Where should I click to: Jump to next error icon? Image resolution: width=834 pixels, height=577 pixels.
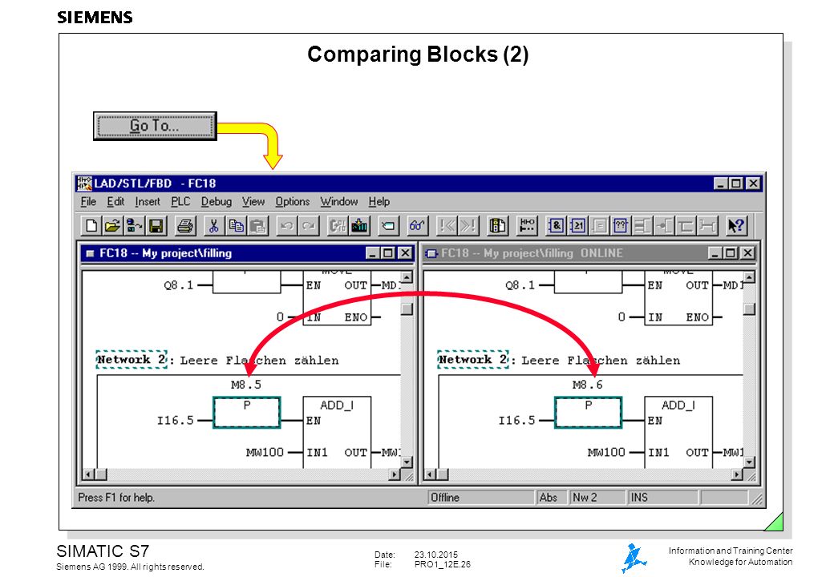[x=468, y=226]
